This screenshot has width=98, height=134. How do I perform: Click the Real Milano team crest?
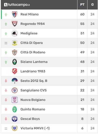click(15, 14)
